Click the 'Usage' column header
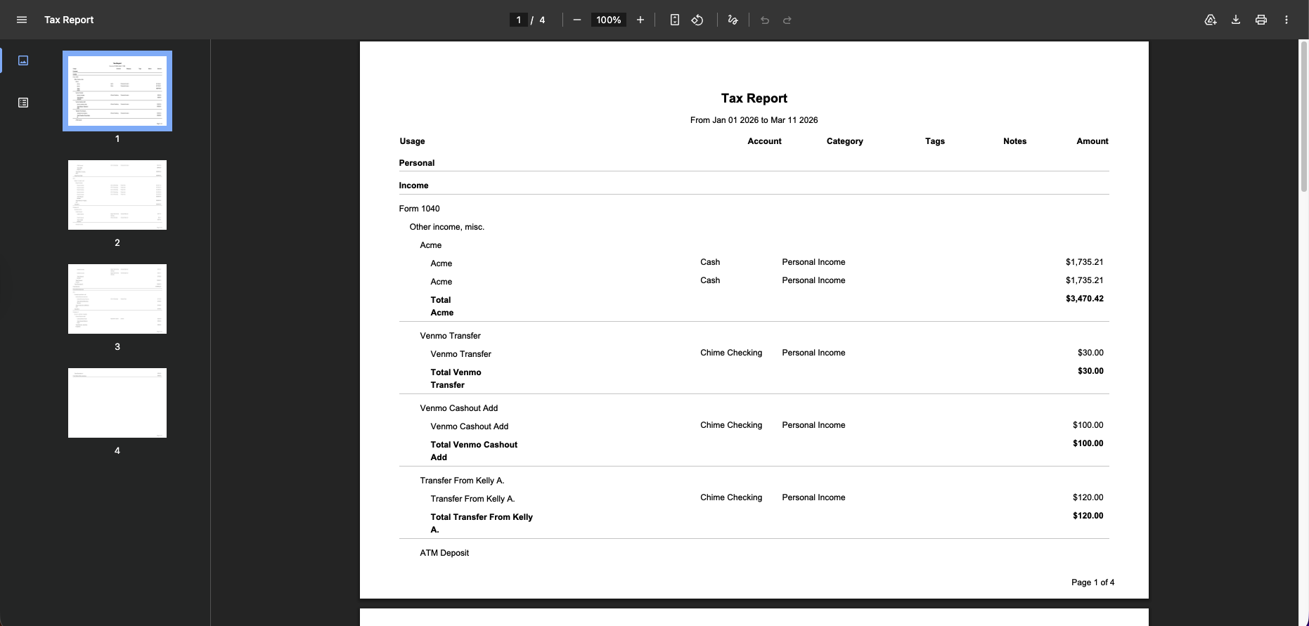This screenshot has height=626, width=1309. (412, 141)
